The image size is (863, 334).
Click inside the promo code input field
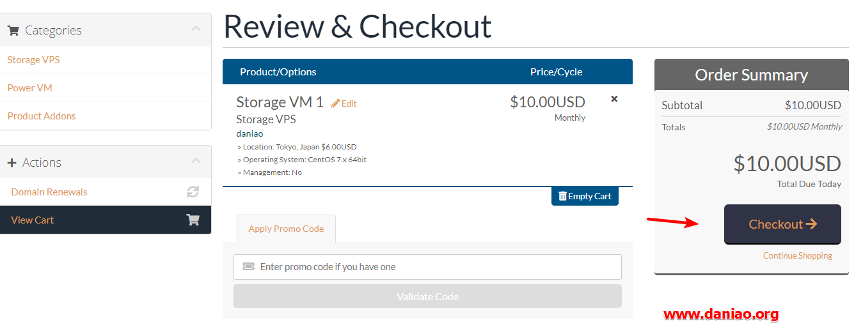pos(427,267)
